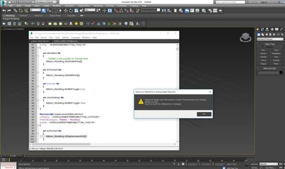Select the Select and Link tool

point(15,11)
